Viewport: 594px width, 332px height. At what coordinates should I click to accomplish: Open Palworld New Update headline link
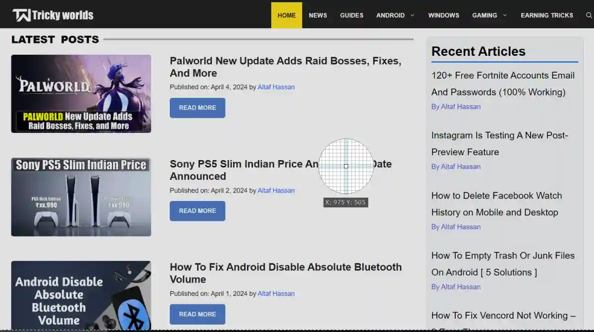(285, 67)
